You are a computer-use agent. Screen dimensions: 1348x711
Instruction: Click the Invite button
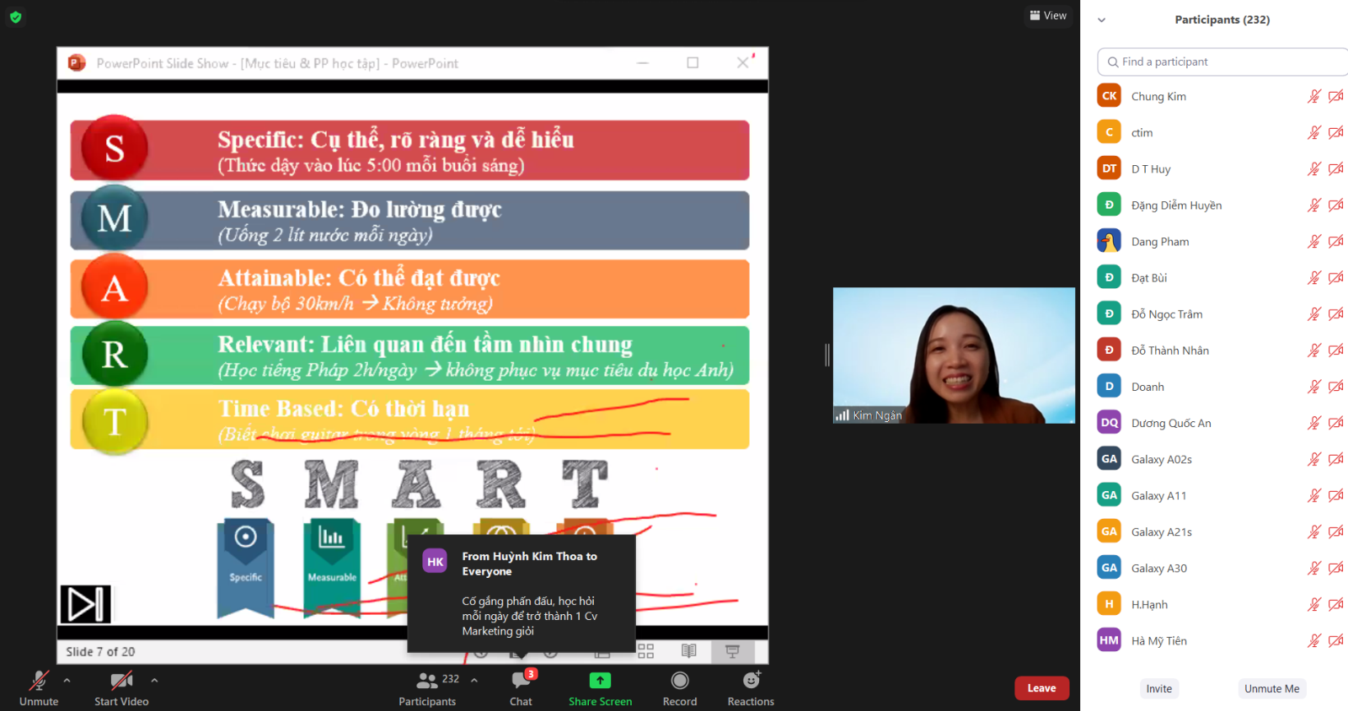[x=1158, y=688]
